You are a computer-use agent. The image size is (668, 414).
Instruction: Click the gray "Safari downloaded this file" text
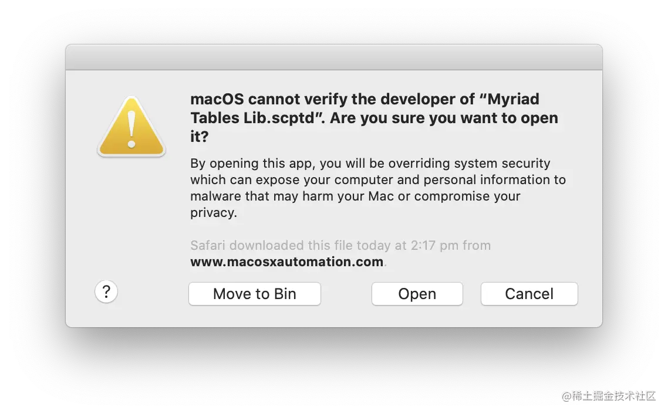340,246
